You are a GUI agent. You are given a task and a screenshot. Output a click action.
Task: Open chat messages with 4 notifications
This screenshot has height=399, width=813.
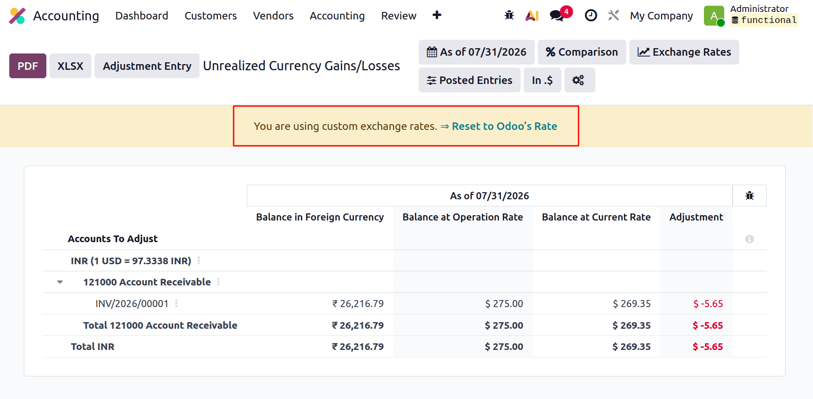click(x=560, y=14)
